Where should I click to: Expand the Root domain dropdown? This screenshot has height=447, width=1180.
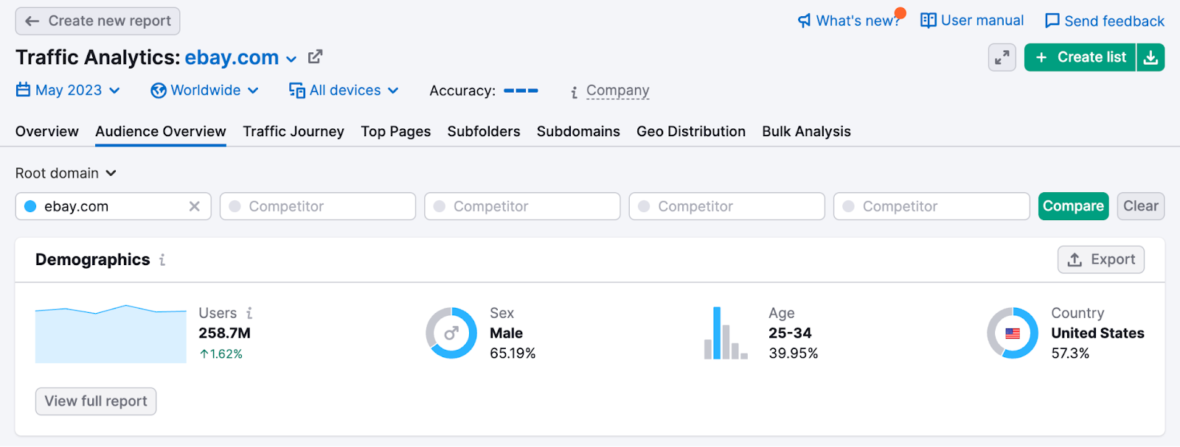click(x=66, y=173)
